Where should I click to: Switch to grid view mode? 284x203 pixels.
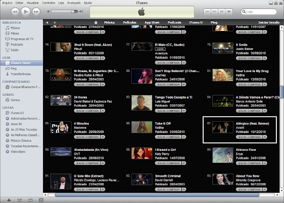pos(222,11)
